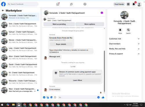Click the Find friends button
145x107 pixels.
click(119, 4)
